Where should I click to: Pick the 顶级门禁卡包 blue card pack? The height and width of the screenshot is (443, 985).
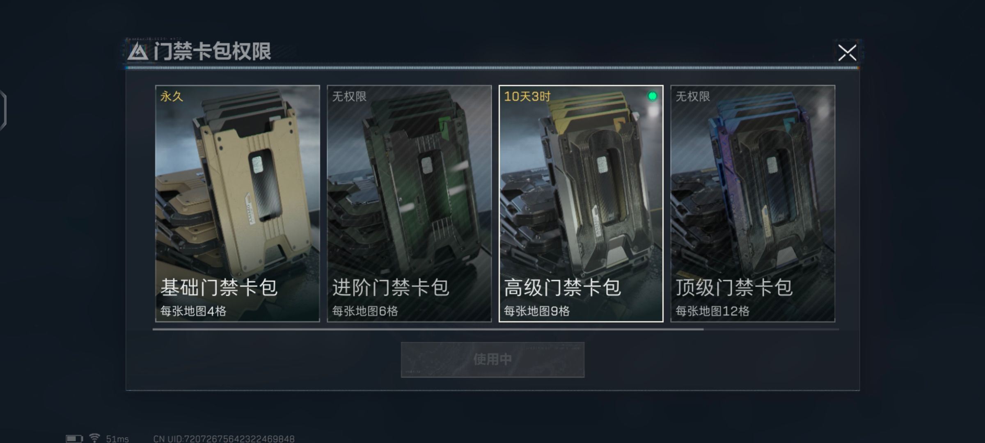[753, 203]
